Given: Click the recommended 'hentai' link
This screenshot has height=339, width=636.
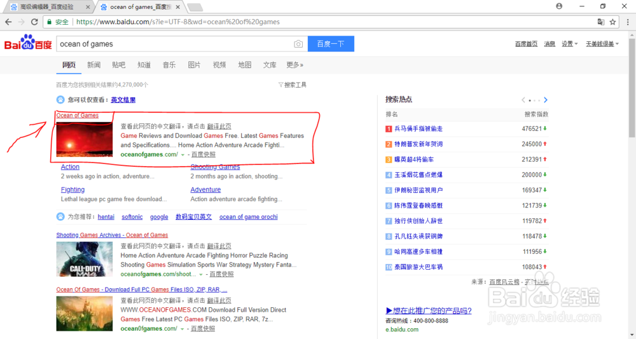Looking at the screenshot, I should (106, 217).
